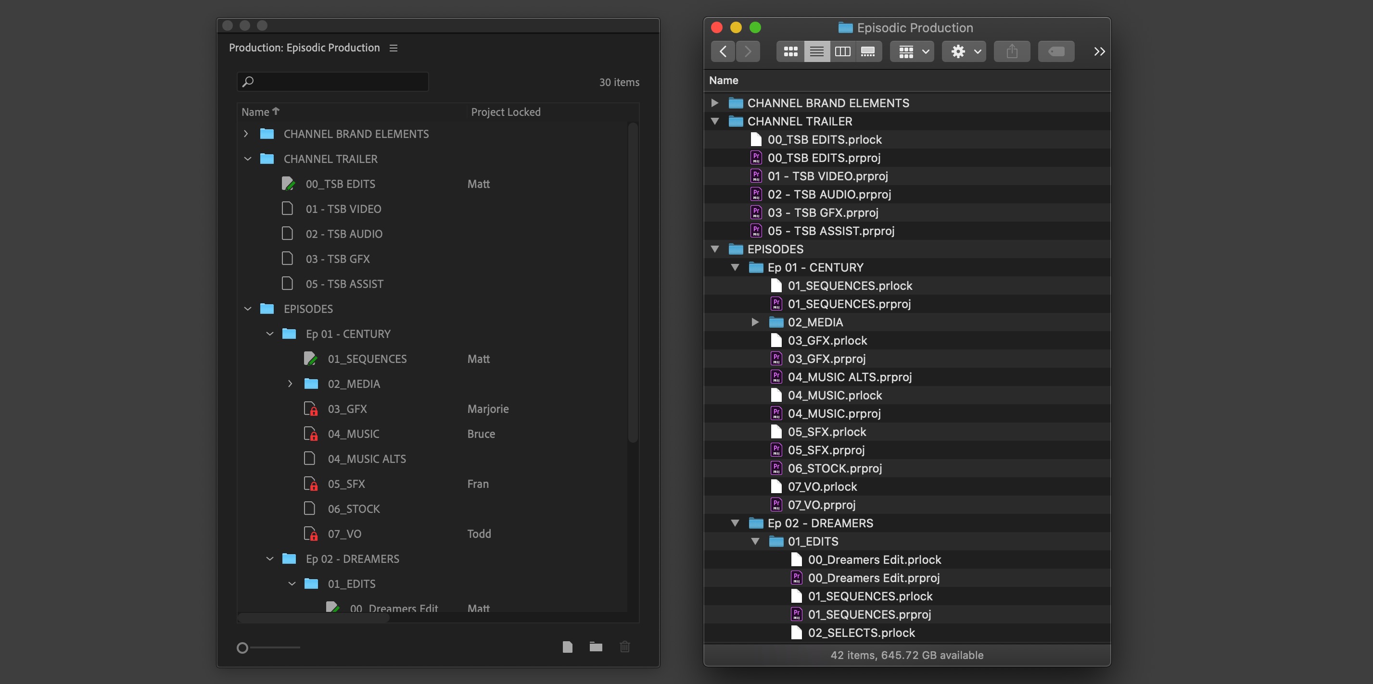Image resolution: width=1373 pixels, height=684 pixels.
Task: Switch Finder to column view
Action: point(842,52)
